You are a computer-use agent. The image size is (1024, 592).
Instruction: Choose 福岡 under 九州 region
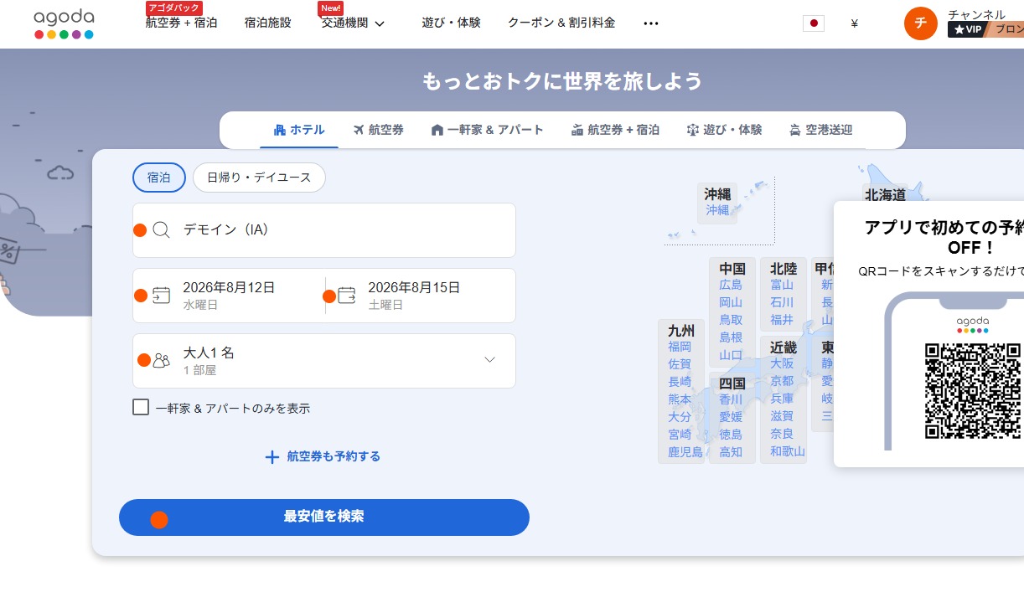tap(680, 347)
